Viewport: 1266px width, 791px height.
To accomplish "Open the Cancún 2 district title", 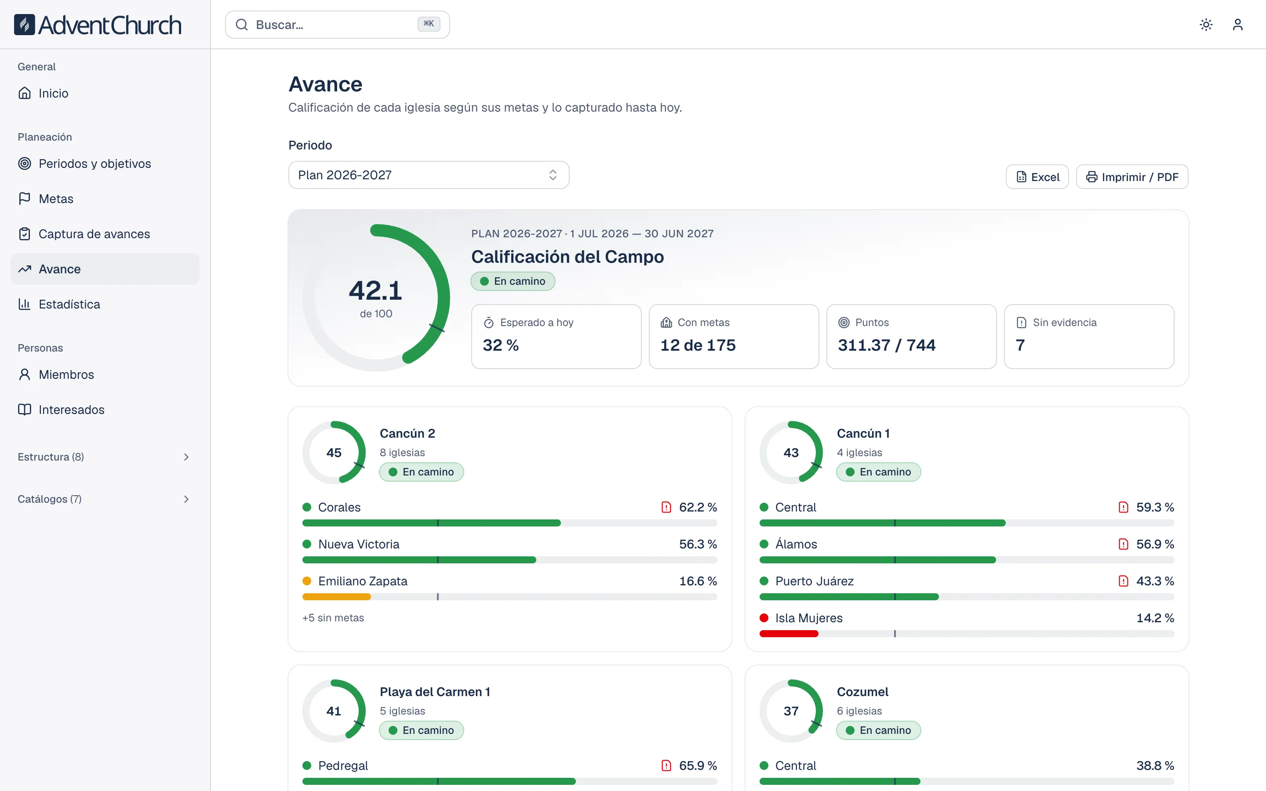I will click(407, 433).
